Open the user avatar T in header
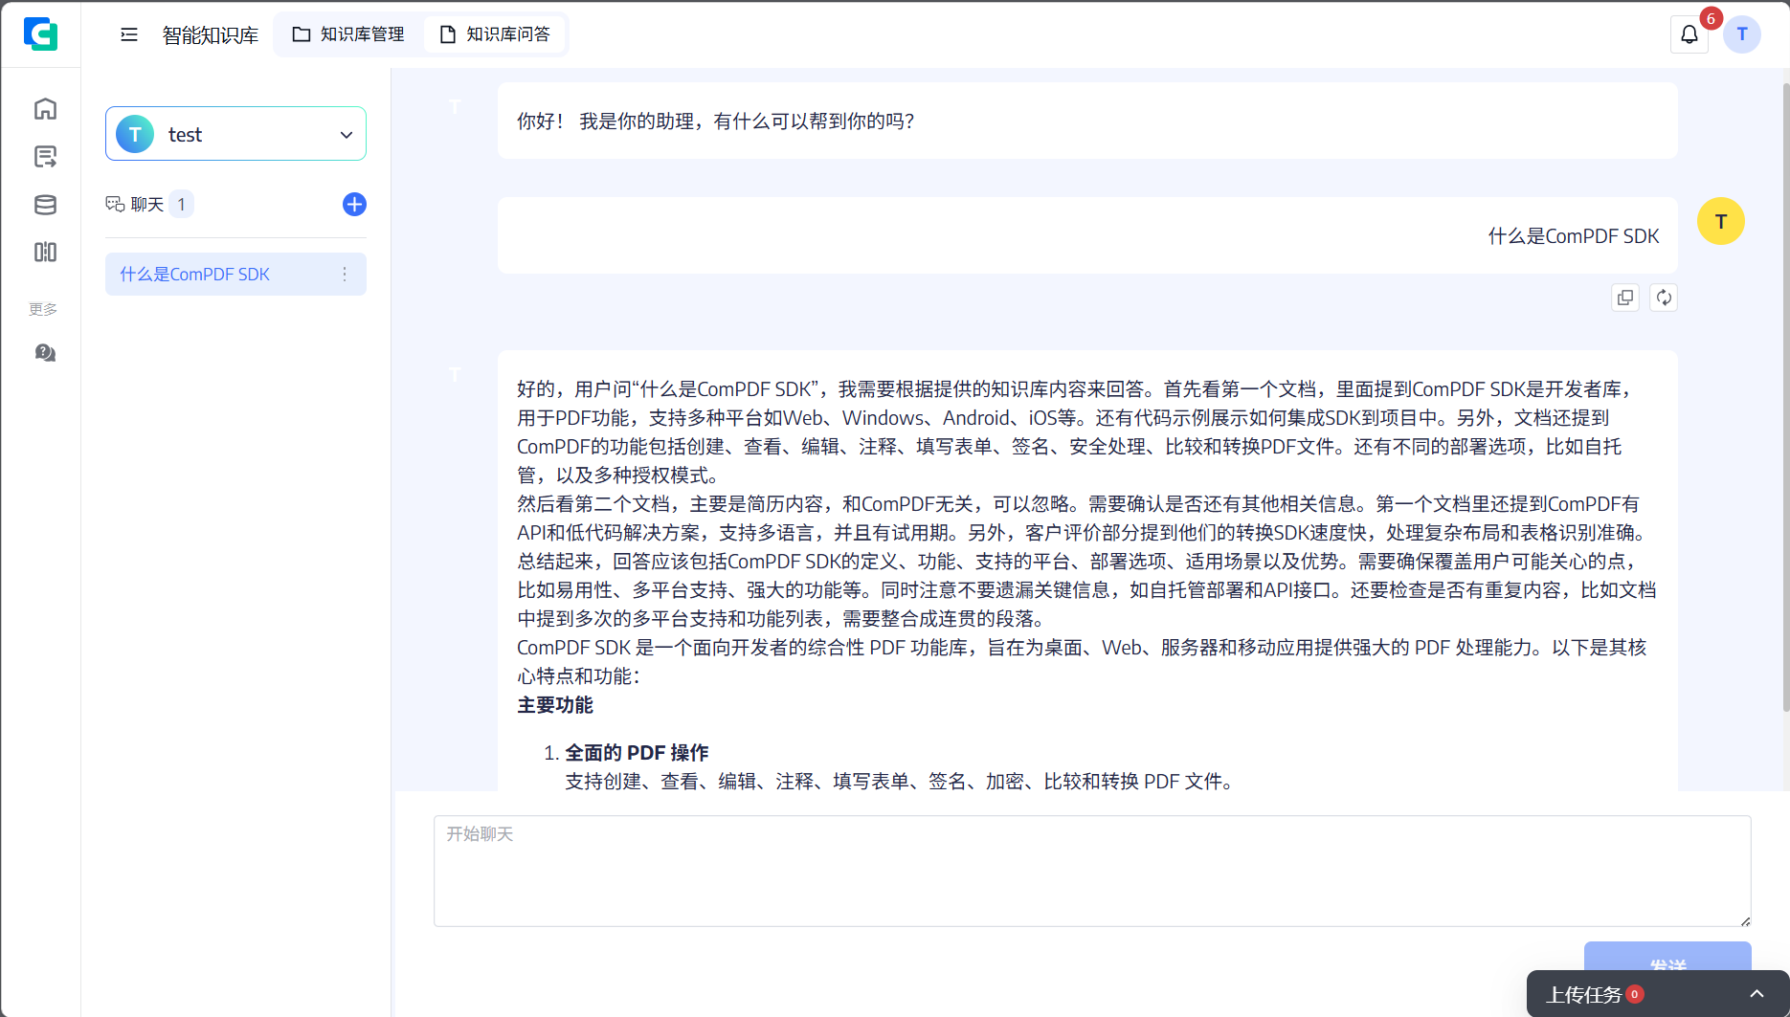The width and height of the screenshot is (1790, 1017). [x=1742, y=34]
